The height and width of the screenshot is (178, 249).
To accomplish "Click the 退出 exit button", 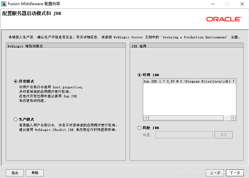I will point(15,173).
